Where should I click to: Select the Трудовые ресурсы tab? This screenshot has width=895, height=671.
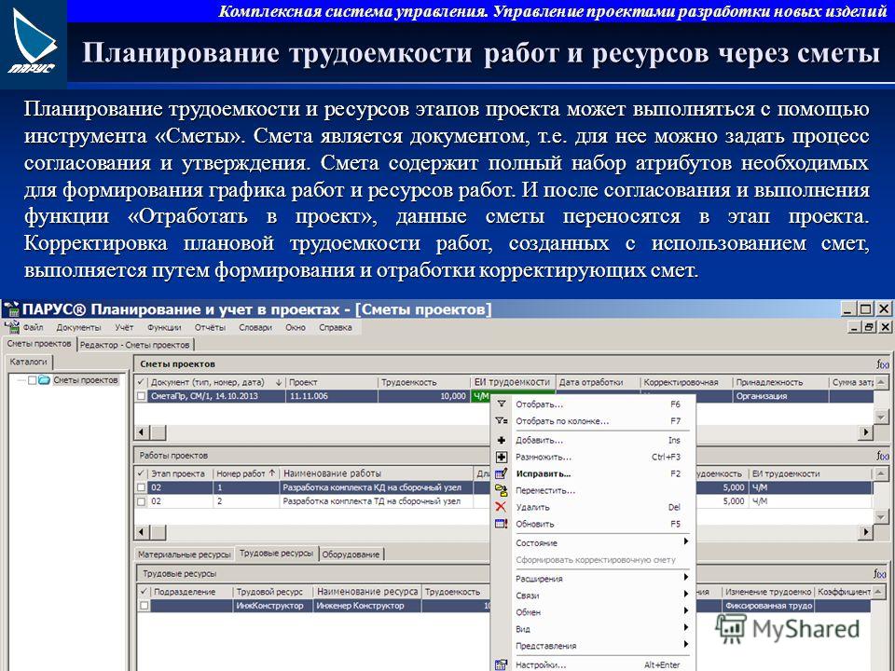(x=276, y=553)
